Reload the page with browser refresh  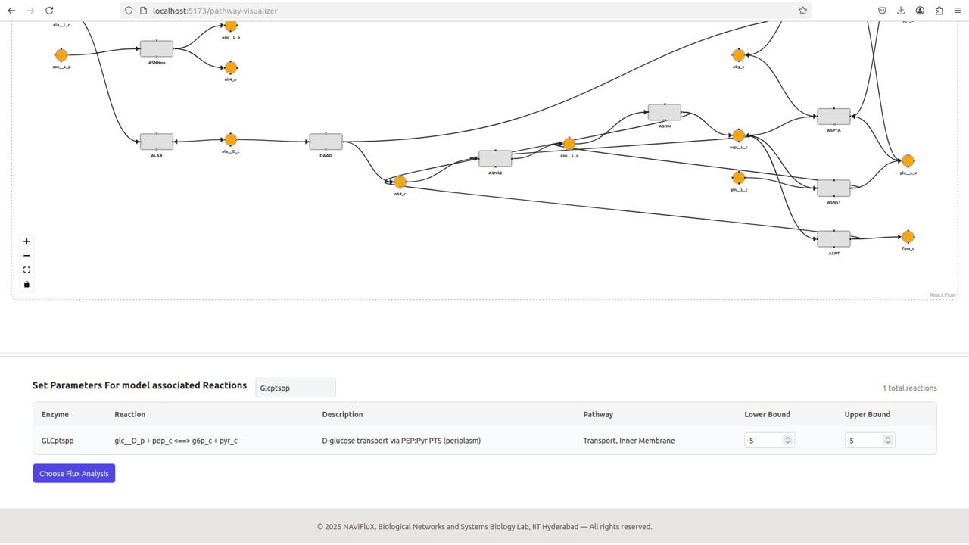click(49, 11)
